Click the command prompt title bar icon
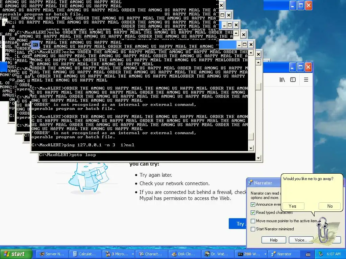Image resolution: width=346 pixels, height=259 pixels. tap(35, 45)
